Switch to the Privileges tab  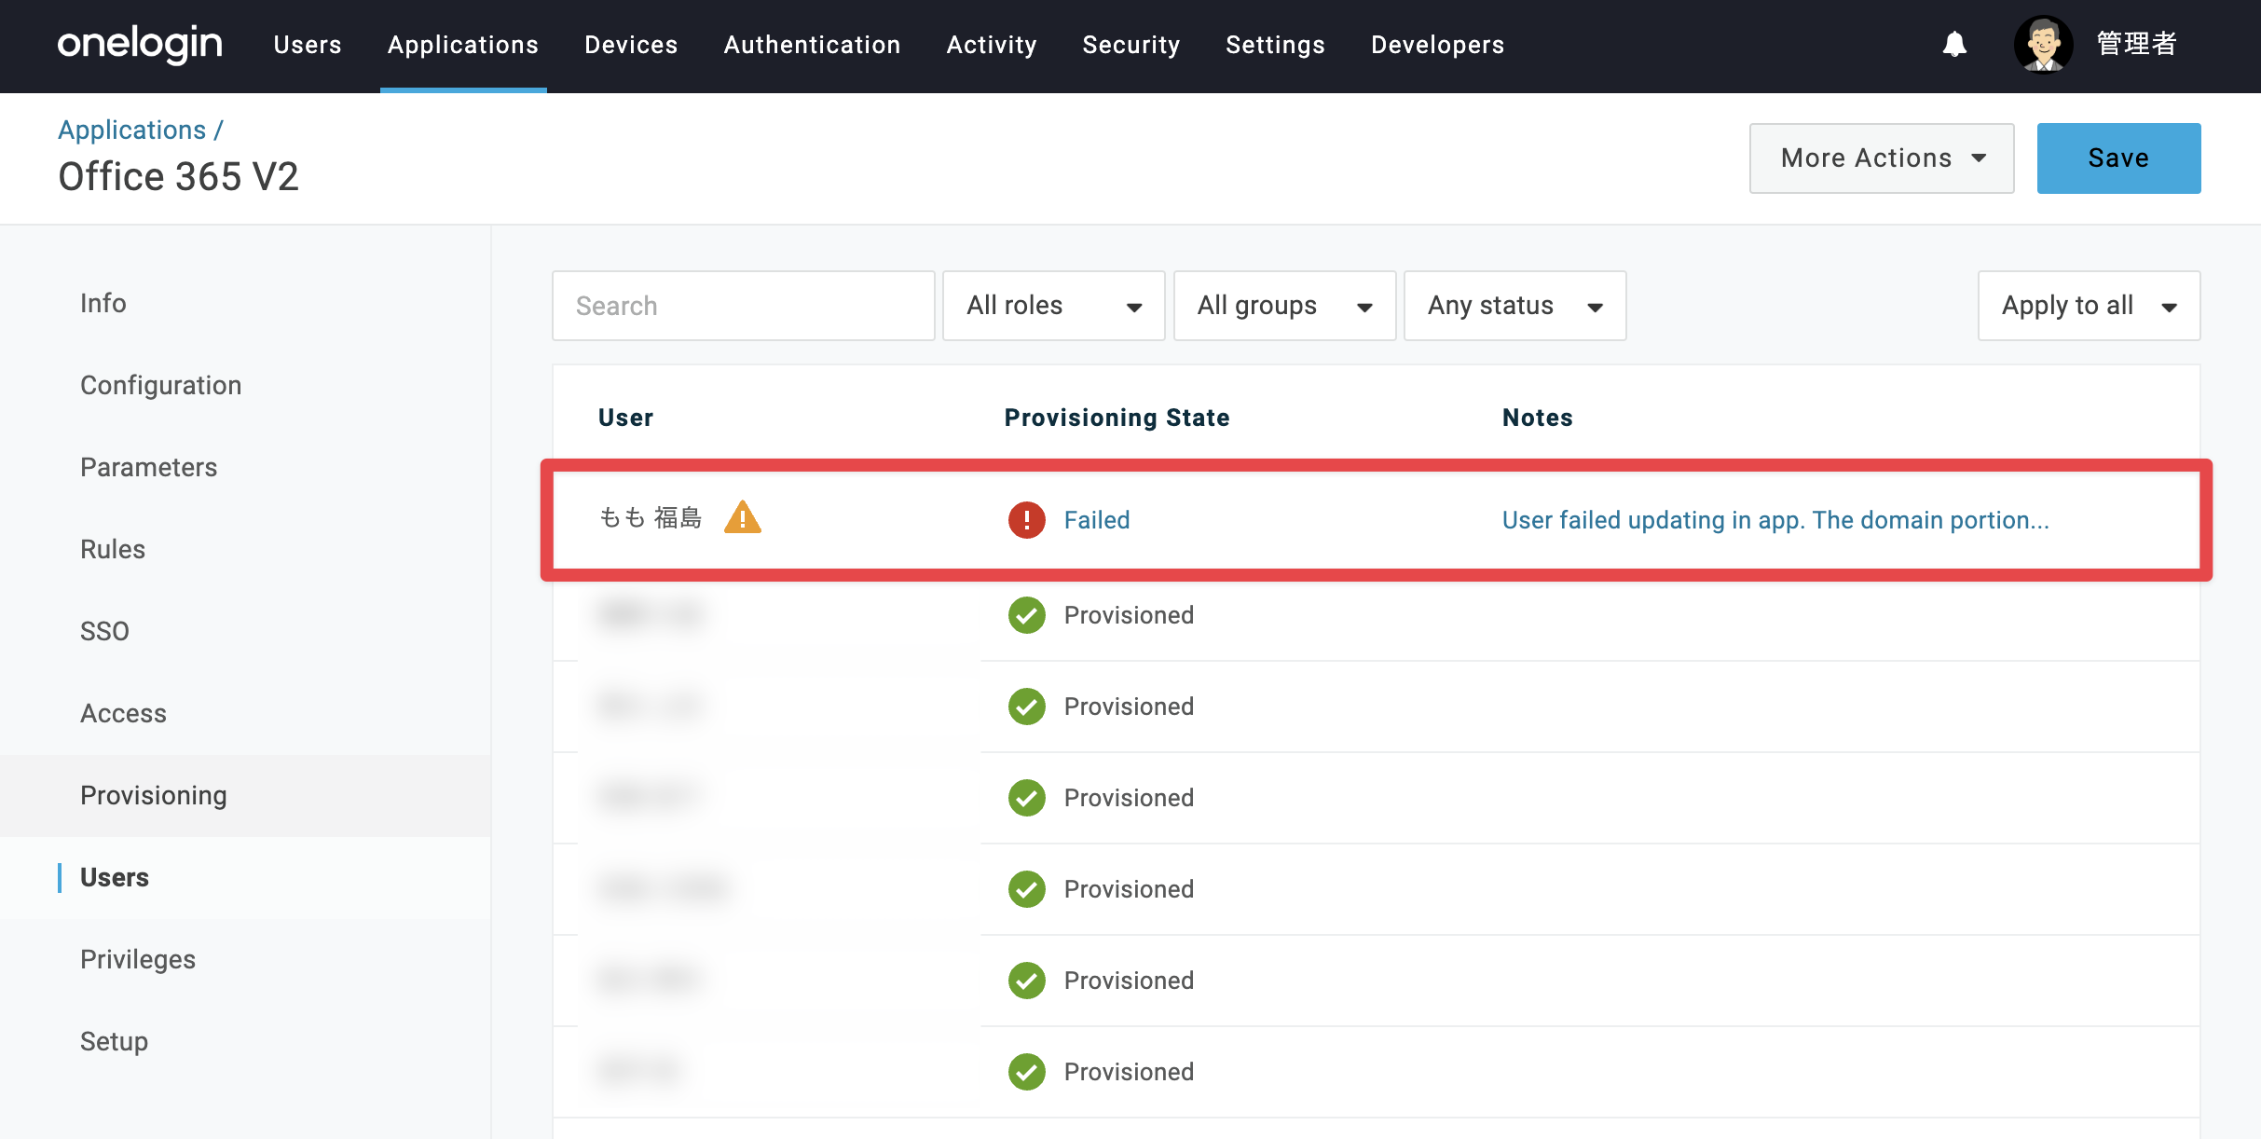point(138,959)
